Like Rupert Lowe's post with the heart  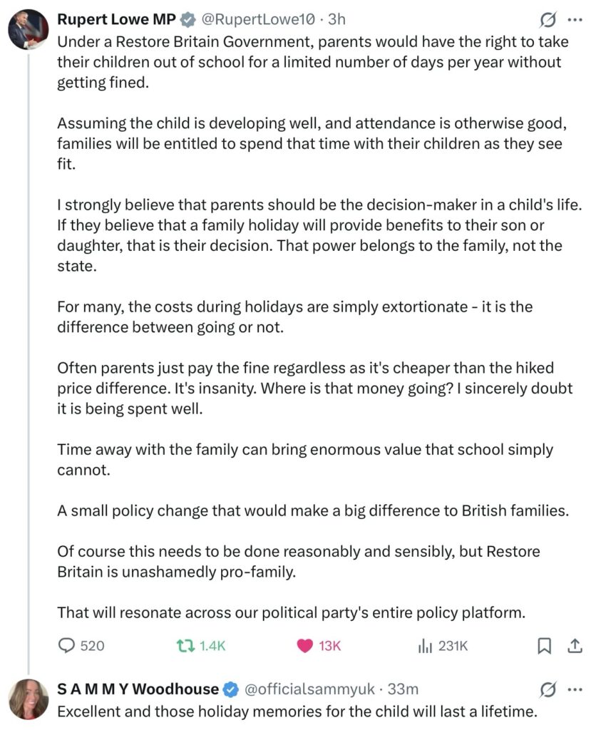point(305,646)
